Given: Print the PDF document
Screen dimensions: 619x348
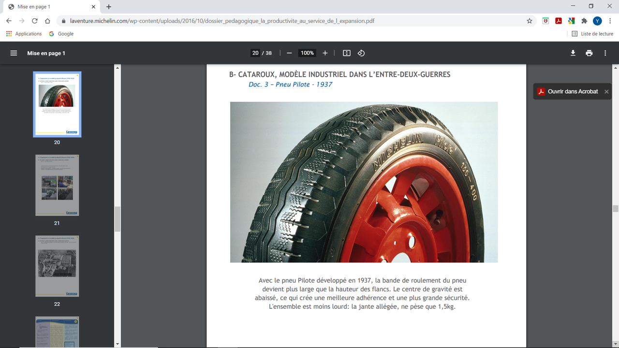Looking at the screenshot, I should 589,53.
